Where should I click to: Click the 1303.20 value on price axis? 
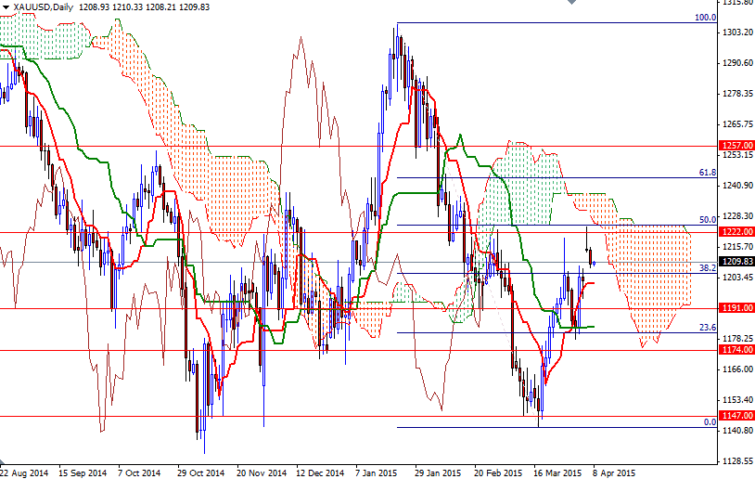pyautogui.click(x=735, y=32)
